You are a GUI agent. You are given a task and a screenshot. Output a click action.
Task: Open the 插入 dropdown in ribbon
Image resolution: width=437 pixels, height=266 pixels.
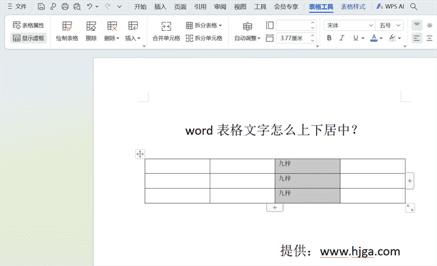(133, 31)
